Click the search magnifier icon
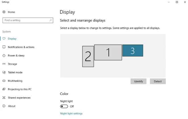188x119 pixels. tap(51, 20)
